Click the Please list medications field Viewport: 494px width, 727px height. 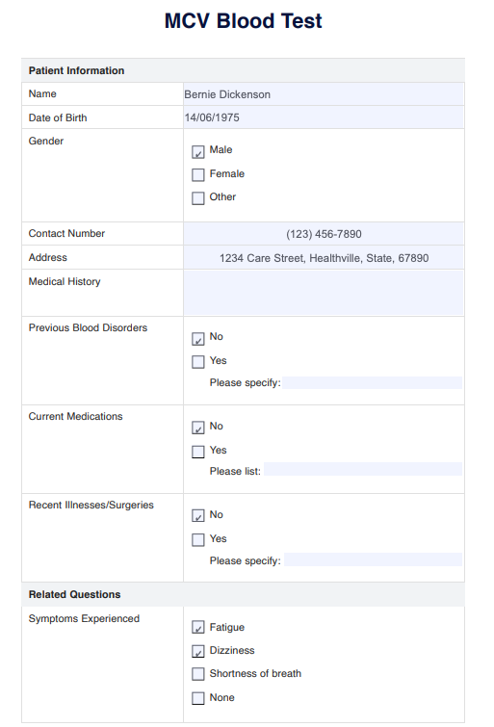point(363,469)
